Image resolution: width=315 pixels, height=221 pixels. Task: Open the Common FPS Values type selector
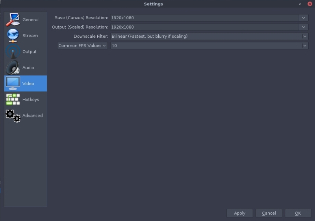coord(82,46)
